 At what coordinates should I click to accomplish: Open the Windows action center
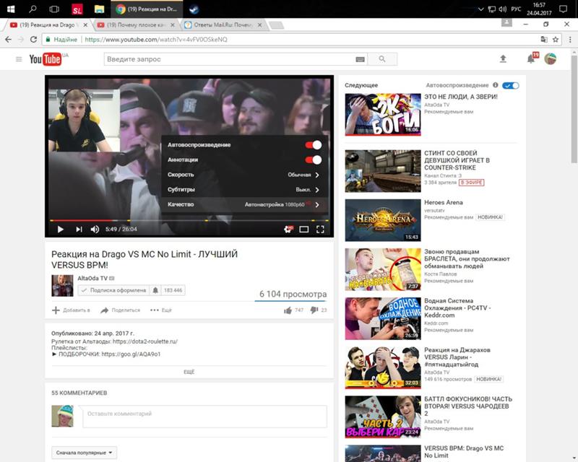[x=563, y=9]
